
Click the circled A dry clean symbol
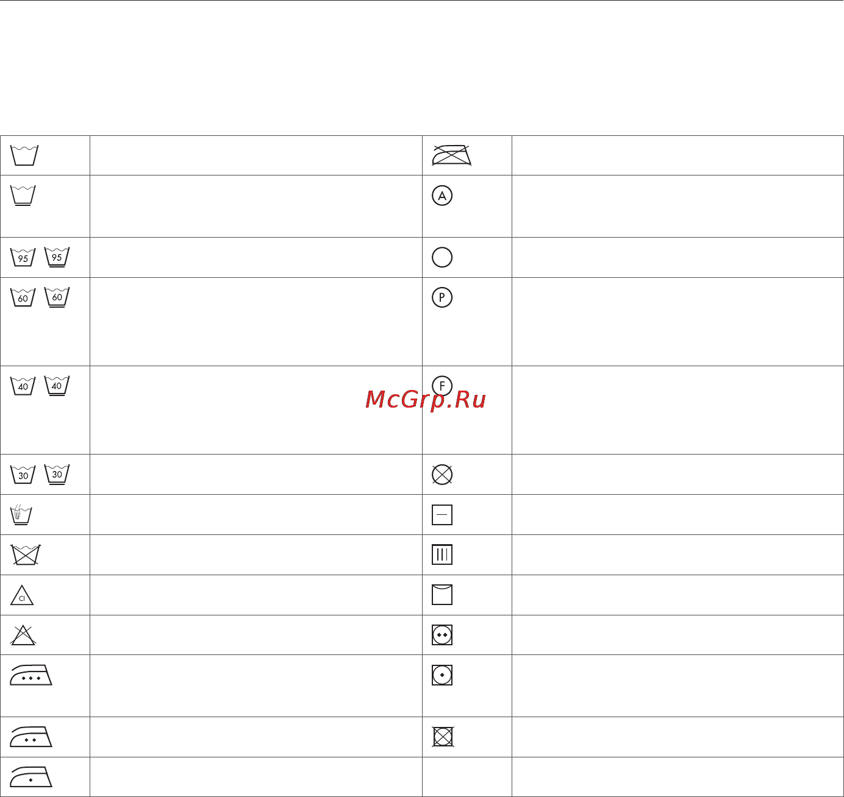442,196
